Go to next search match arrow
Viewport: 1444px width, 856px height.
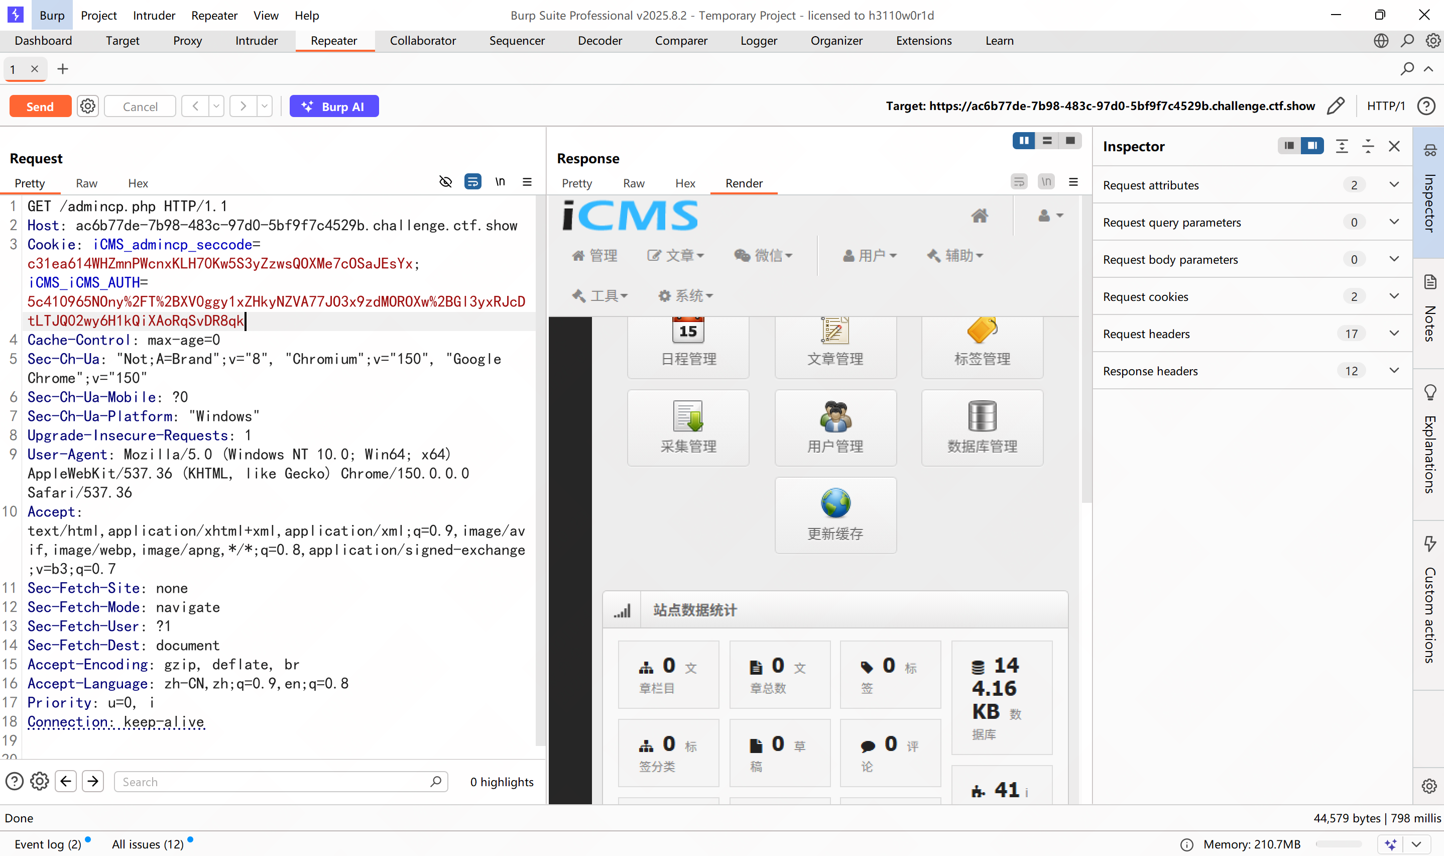(93, 782)
